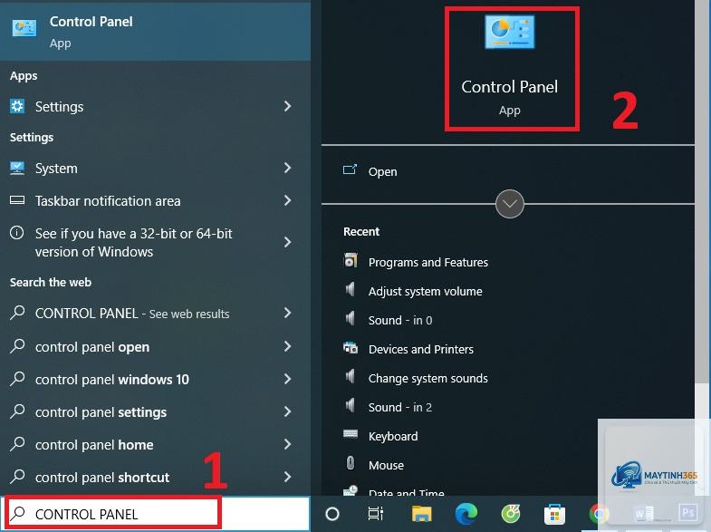Image resolution: width=711 pixels, height=532 pixels.
Task: Click the Mouse icon in Recent
Action: (350, 463)
